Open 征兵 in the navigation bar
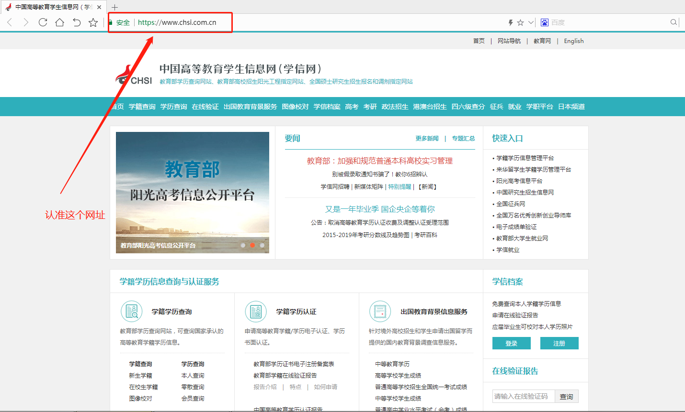 (x=497, y=107)
